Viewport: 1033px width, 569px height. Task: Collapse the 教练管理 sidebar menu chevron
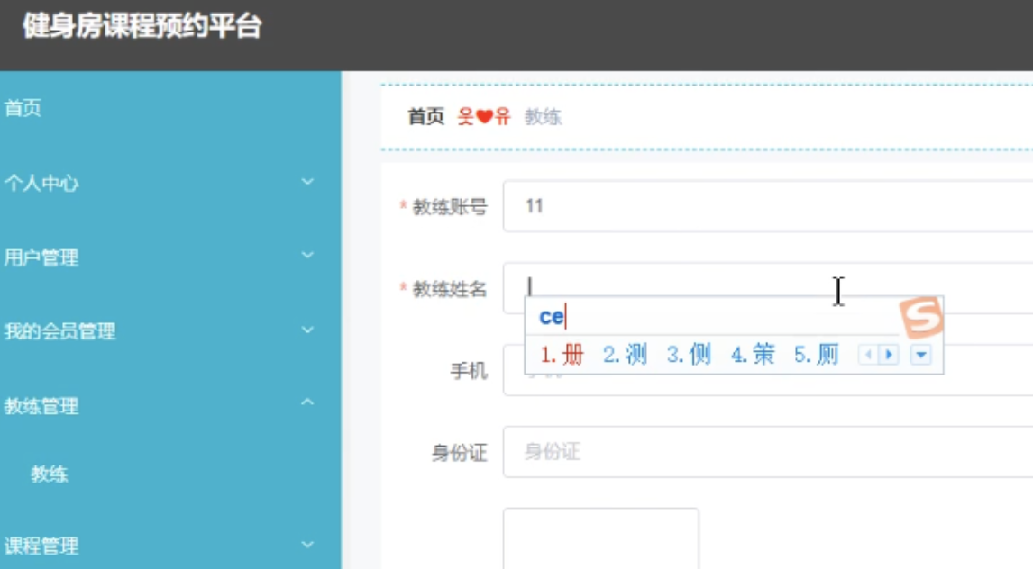coord(307,402)
